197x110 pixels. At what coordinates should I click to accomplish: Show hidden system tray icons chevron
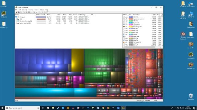(x=176, y=108)
